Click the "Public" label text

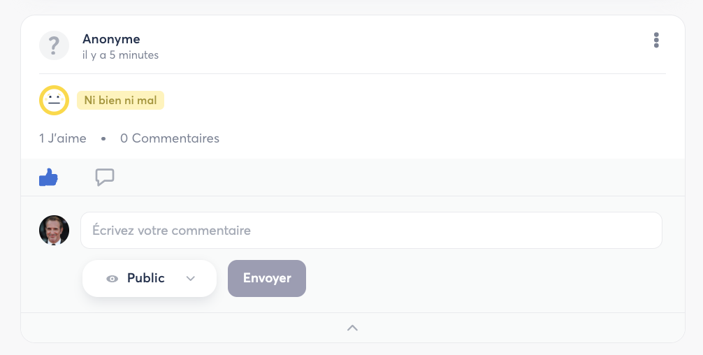click(146, 278)
